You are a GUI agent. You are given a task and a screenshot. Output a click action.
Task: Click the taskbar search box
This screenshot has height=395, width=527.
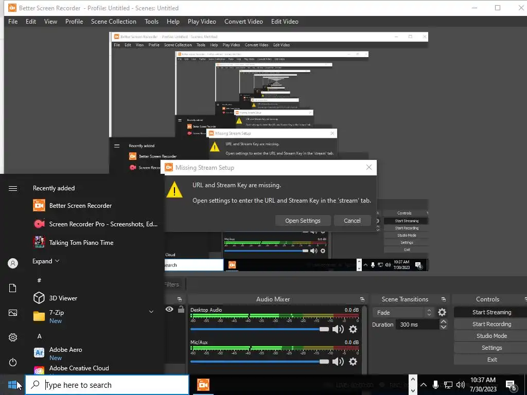point(107,385)
